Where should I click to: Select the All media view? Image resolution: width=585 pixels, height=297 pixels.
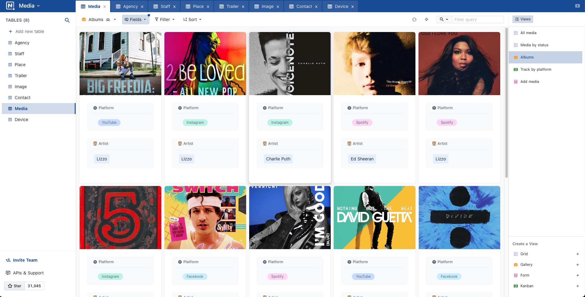click(545, 33)
